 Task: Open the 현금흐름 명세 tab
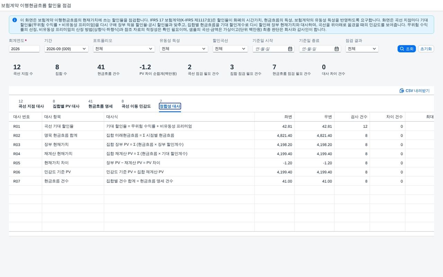[100, 106]
